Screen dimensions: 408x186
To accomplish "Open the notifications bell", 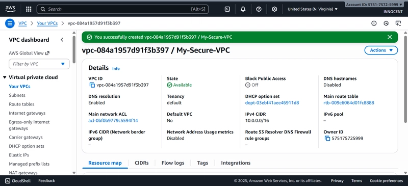I will pyautogui.click(x=243, y=9).
